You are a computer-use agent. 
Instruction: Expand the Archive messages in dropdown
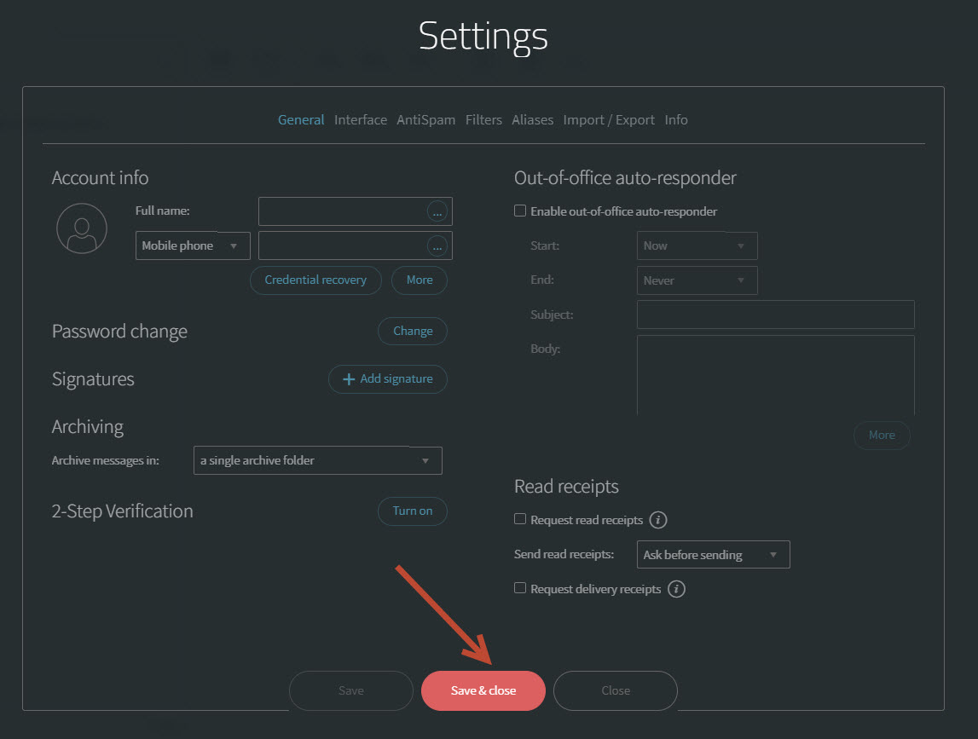point(317,461)
